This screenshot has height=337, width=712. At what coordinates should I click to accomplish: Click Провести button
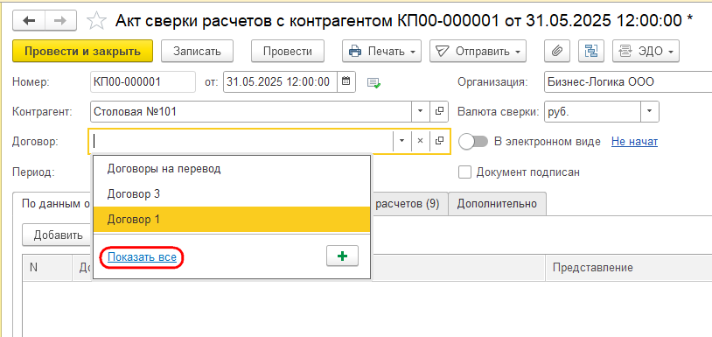pos(288,52)
